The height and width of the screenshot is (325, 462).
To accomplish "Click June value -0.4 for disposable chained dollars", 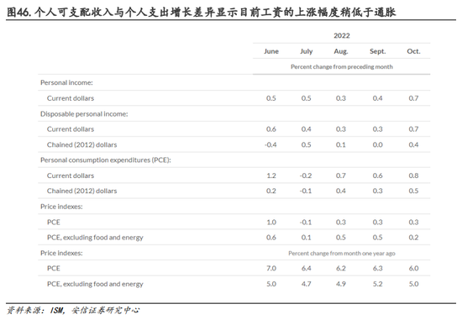I will click(270, 144).
